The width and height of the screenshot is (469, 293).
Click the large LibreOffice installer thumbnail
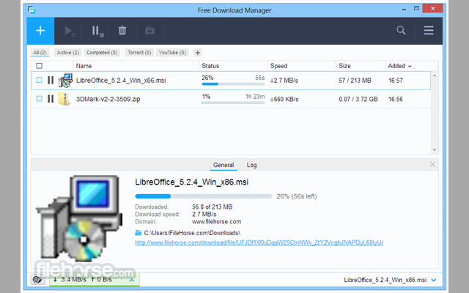[79, 218]
